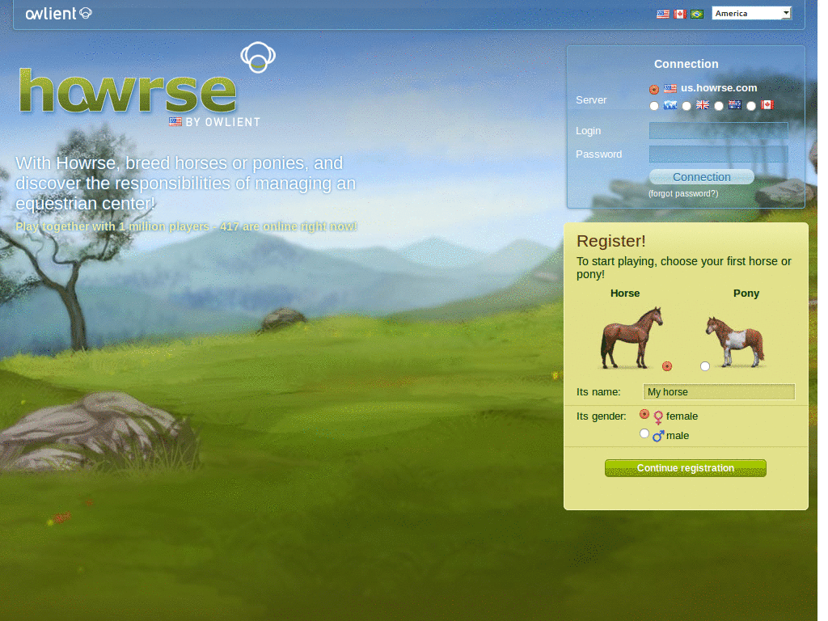Image resolution: width=828 pixels, height=621 pixels.
Task: Choose the male gender radio button
Action: 644,433
